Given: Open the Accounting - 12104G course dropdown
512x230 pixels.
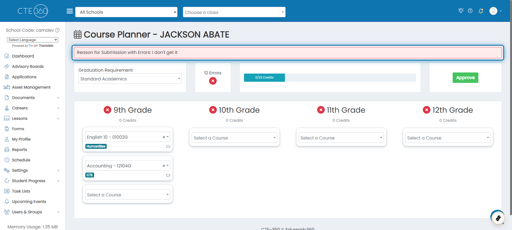Looking at the screenshot, I should [x=128, y=166].
